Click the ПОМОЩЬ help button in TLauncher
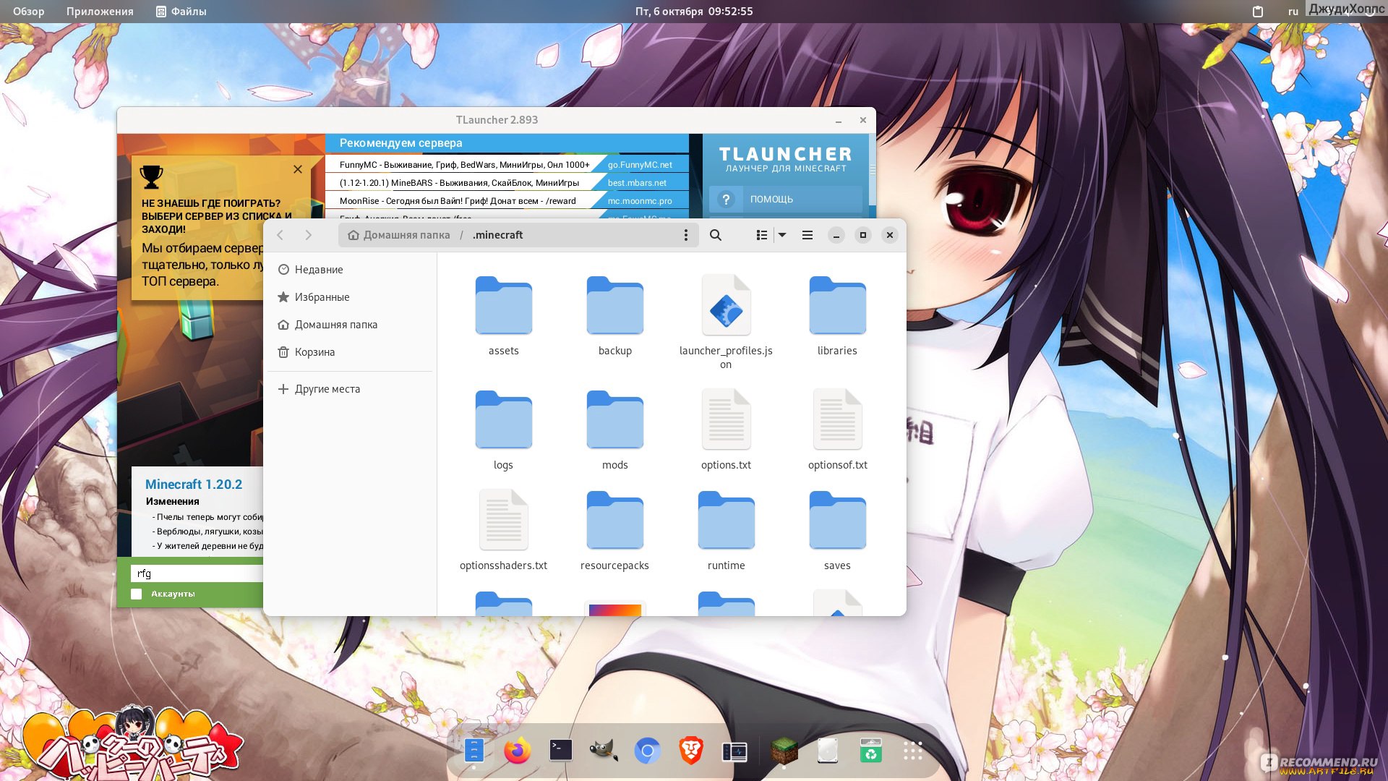Viewport: 1388px width, 781px height. [x=785, y=199]
